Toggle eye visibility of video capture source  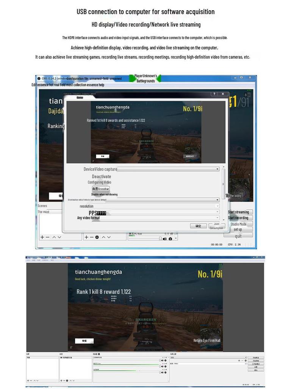[x=61, y=357]
